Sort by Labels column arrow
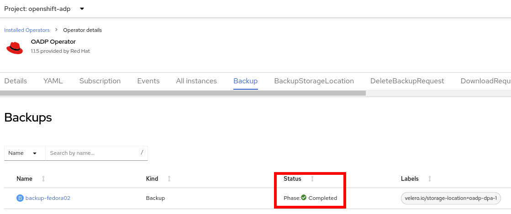This screenshot has height=214, width=511. (430, 178)
